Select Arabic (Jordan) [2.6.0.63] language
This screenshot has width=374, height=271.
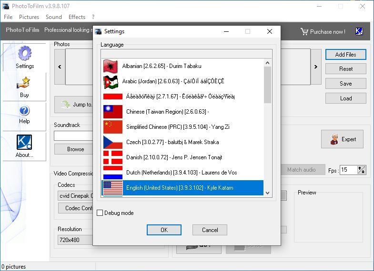tap(182, 81)
